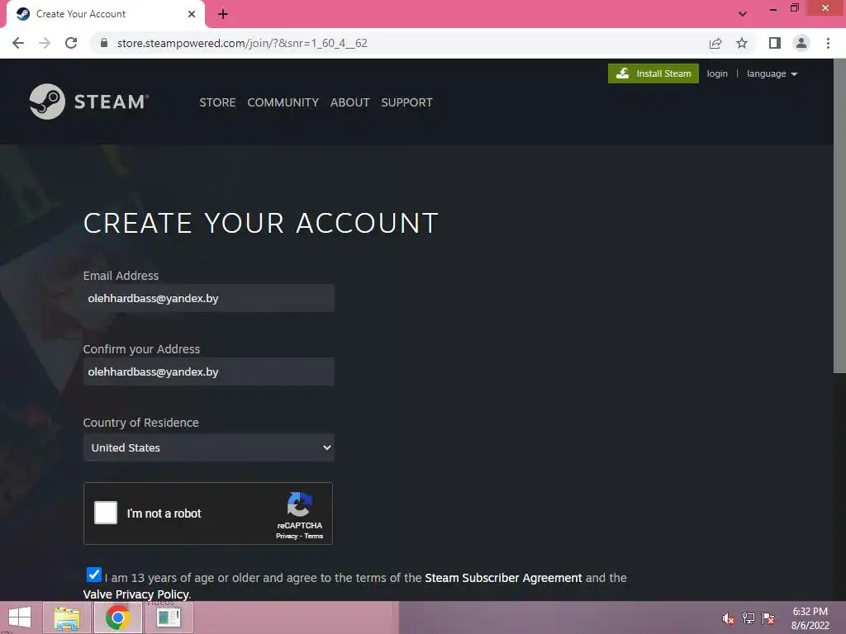This screenshot has height=634, width=846.
Task: Open the Valve Privacy Policy link
Action: pos(136,594)
